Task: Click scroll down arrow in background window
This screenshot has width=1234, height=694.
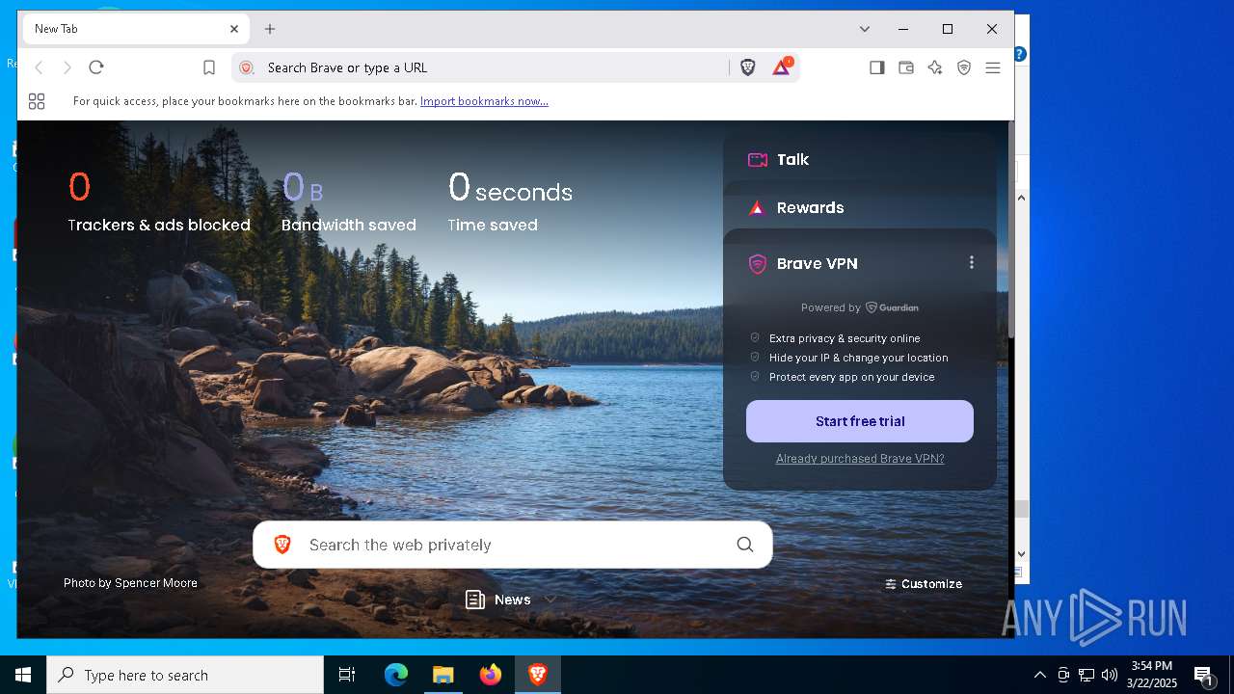Action: pos(1022,554)
